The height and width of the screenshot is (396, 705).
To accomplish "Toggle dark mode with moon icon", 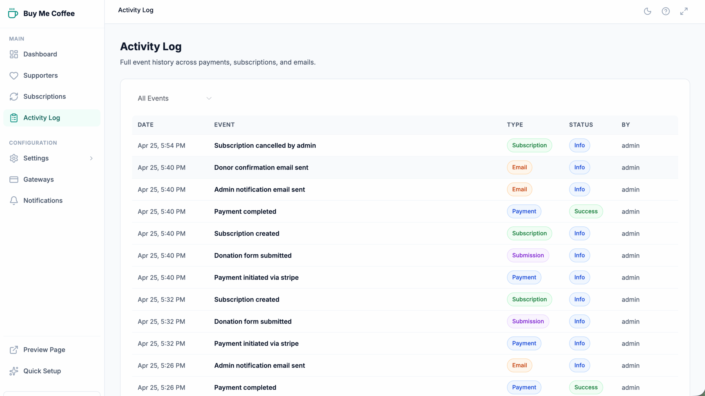I will click(x=647, y=11).
